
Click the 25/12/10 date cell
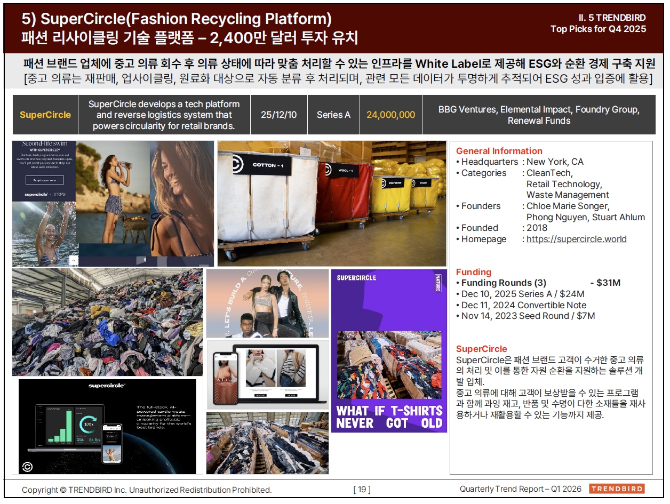278,115
